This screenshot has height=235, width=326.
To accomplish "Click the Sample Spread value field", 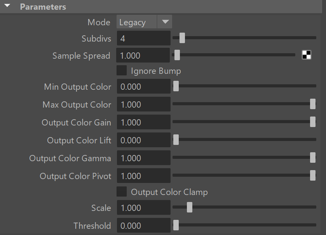I will pyautogui.click(x=143, y=55).
